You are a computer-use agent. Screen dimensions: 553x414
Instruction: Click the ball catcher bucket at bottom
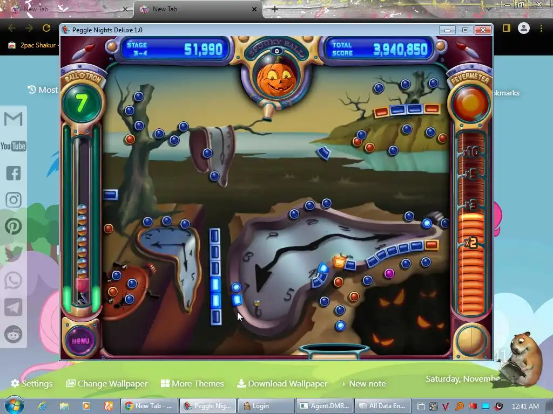pos(333,351)
